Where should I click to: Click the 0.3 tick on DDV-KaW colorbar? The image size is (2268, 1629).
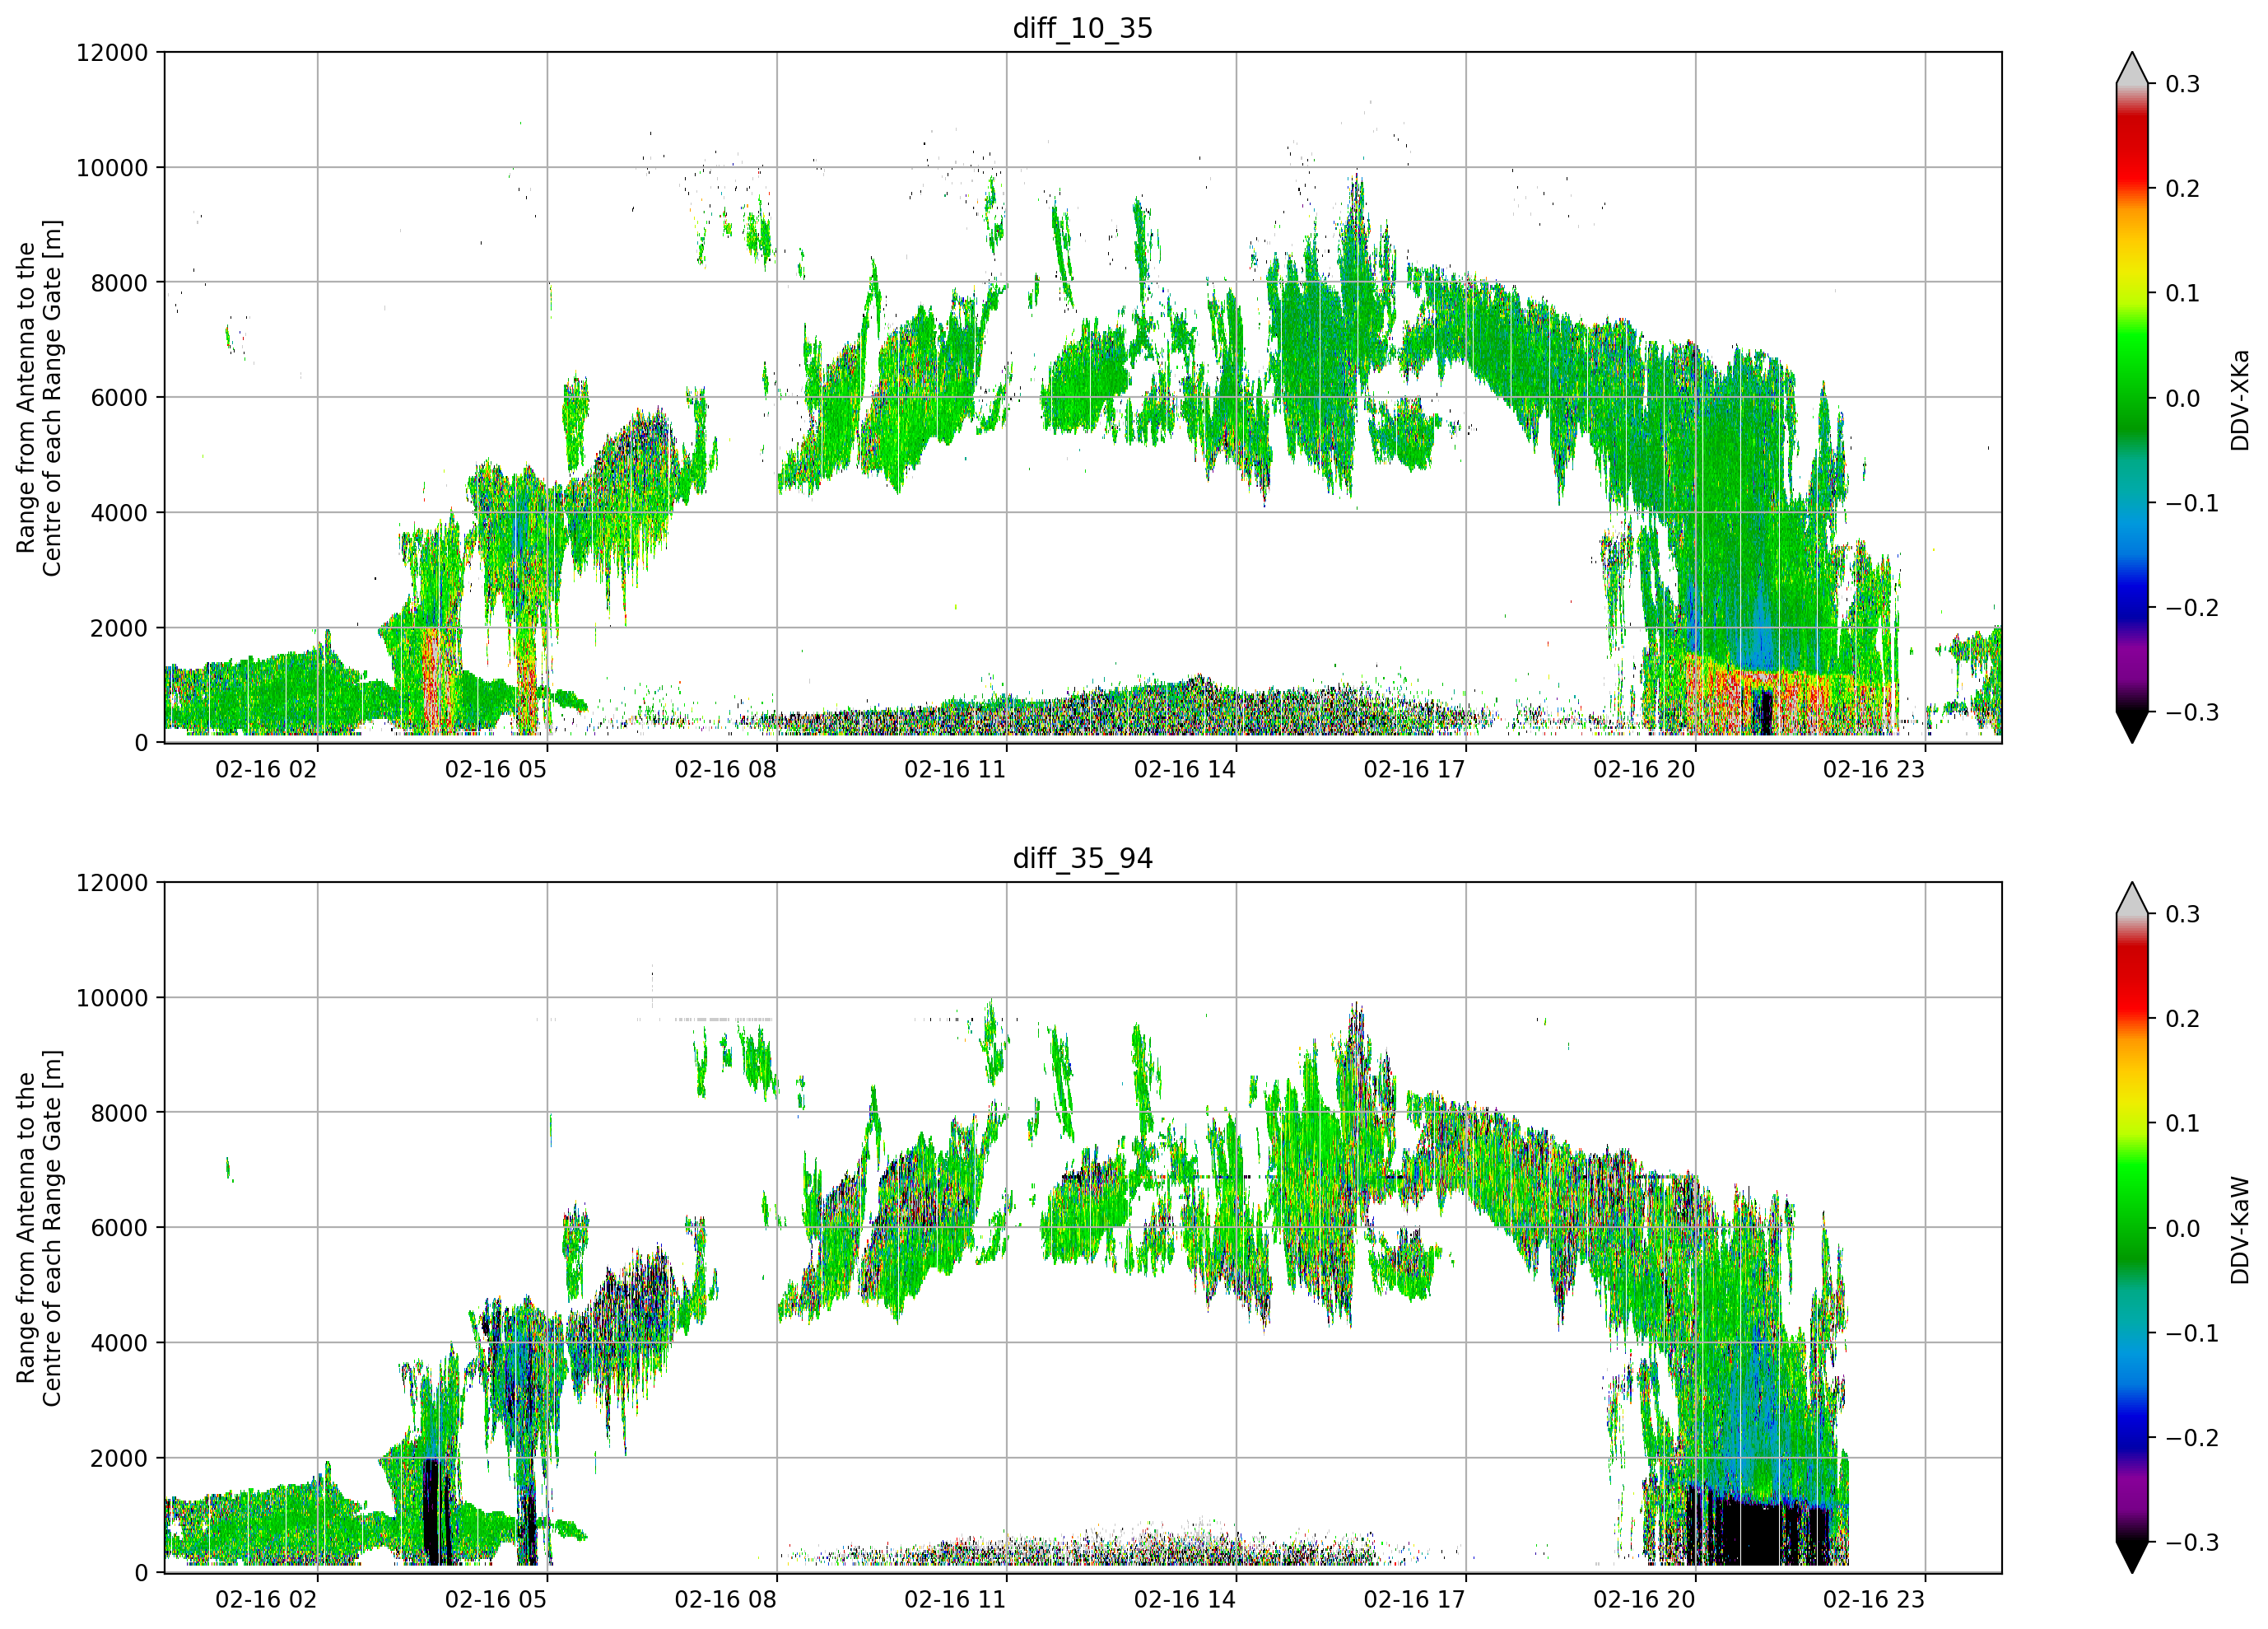click(2182, 914)
